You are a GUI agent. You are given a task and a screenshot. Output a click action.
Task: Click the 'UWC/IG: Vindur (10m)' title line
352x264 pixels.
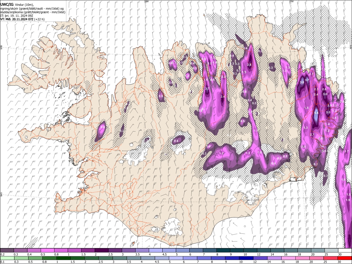[17, 5]
